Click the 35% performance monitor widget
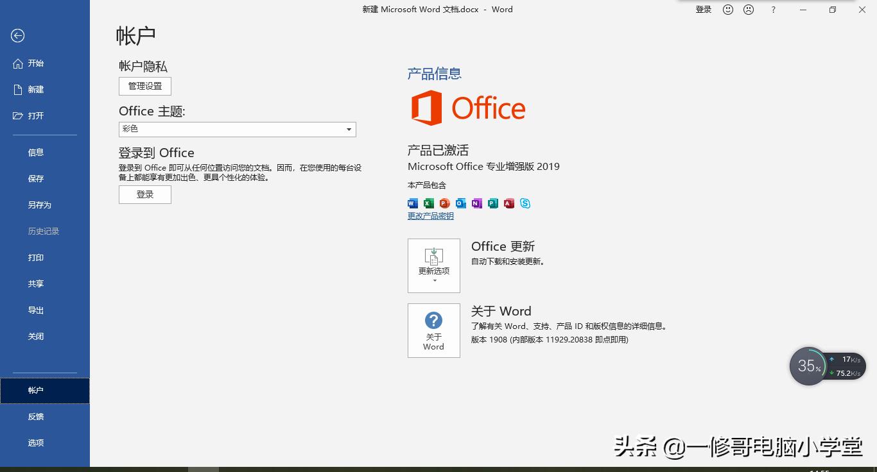The image size is (877, 472). (x=808, y=366)
